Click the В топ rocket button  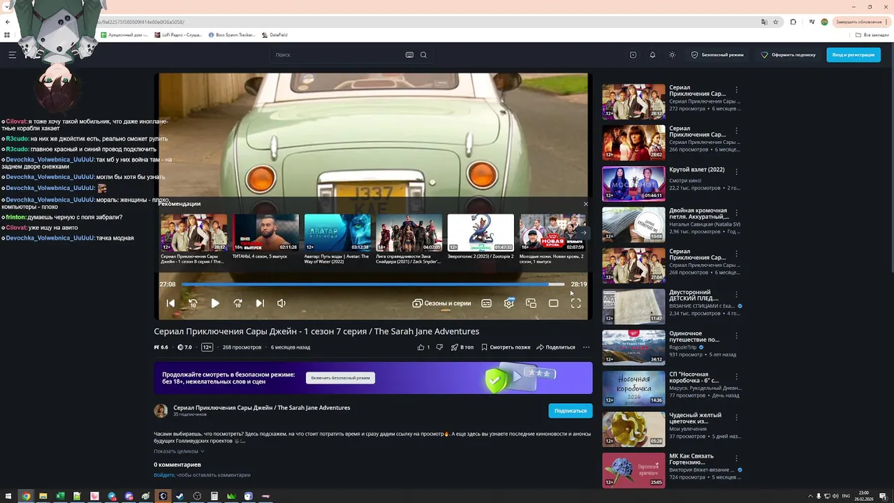462,347
